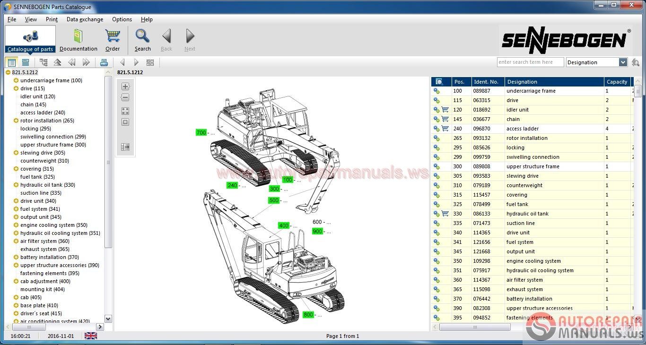Toggle the second panel layout icon
This screenshot has height=345, width=646.
(x=26, y=62)
